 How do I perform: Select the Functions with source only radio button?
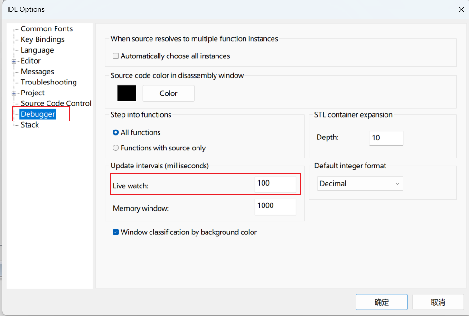point(115,148)
